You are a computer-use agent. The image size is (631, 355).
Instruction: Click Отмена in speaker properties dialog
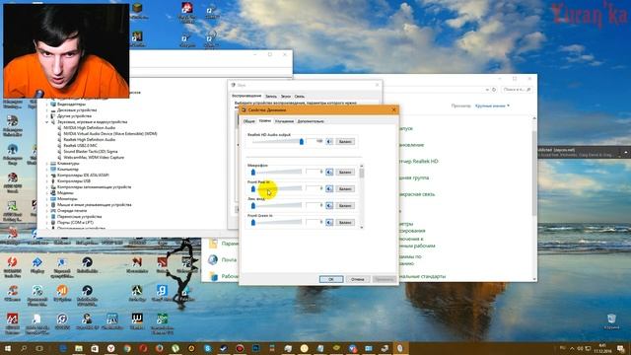(x=357, y=279)
